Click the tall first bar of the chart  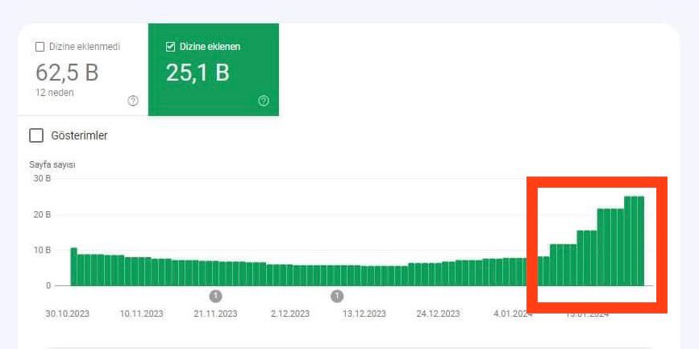pos(73,267)
